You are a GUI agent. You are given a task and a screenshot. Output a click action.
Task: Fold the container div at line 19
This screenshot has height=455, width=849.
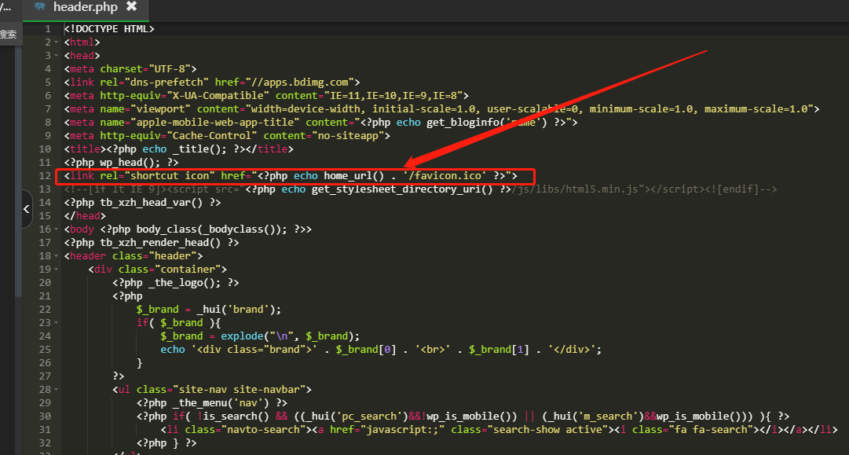pyautogui.click(x=57, y=270)
